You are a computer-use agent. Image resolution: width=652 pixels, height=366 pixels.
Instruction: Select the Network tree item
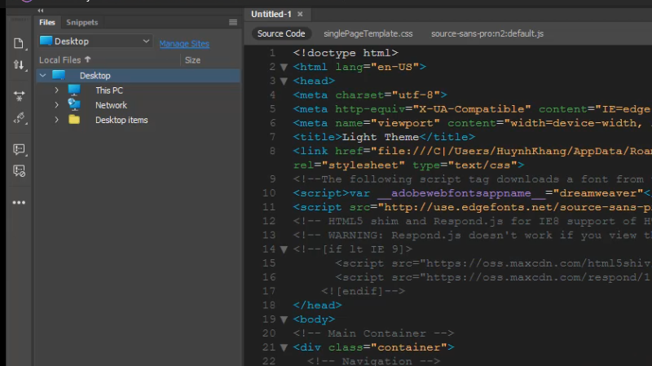pyautogui.click(x=111, y=105)
